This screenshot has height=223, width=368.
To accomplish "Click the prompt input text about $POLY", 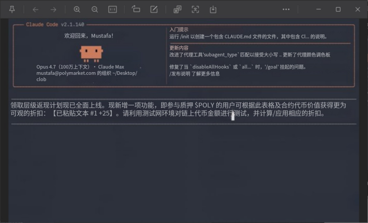I will click(x=178, y=109).
